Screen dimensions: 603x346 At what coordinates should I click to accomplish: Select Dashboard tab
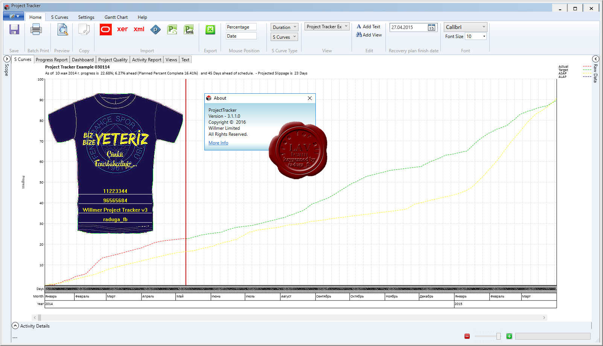coord(83,59)
